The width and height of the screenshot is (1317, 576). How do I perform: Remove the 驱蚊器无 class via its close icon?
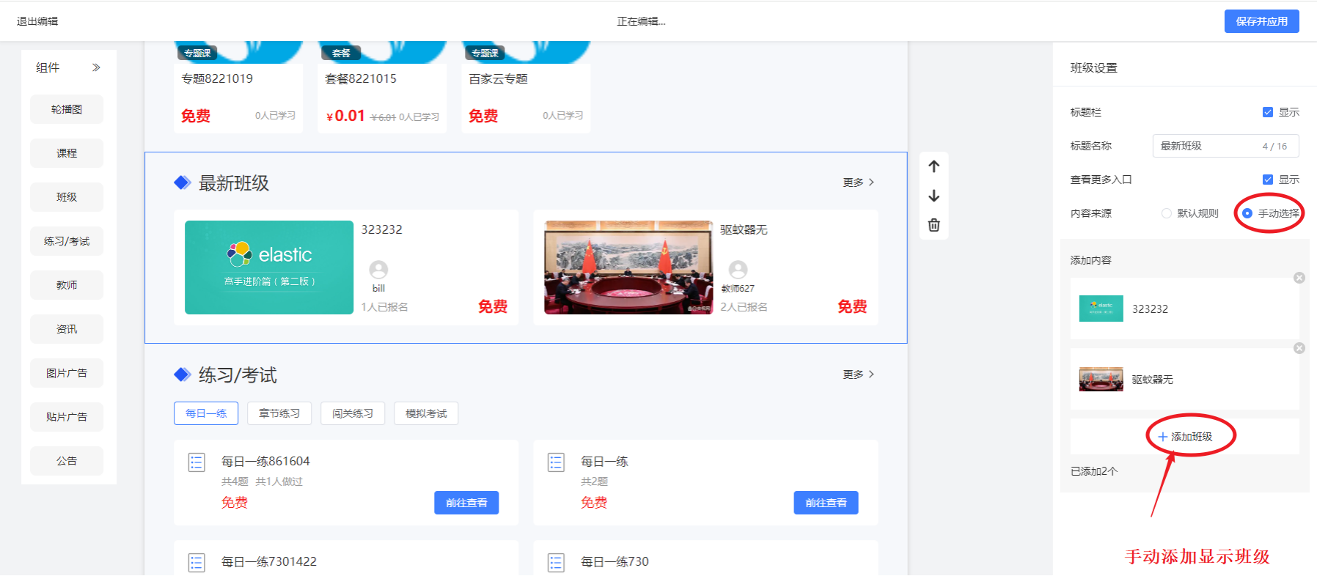[1299, 348]
